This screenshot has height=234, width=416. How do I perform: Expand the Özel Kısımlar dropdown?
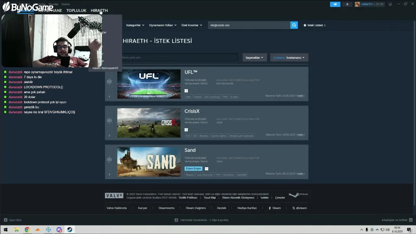pyautogui.click(x=192, y=25)
